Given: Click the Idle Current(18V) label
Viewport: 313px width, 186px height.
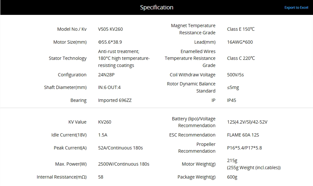Looking at the screenshot, I should [69, 135].
